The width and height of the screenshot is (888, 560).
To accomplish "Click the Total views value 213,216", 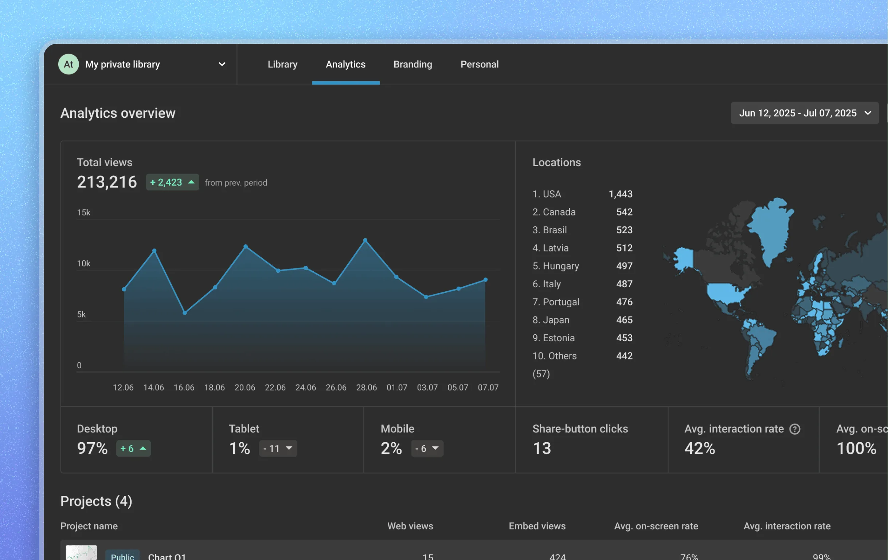I will point(107,182).
